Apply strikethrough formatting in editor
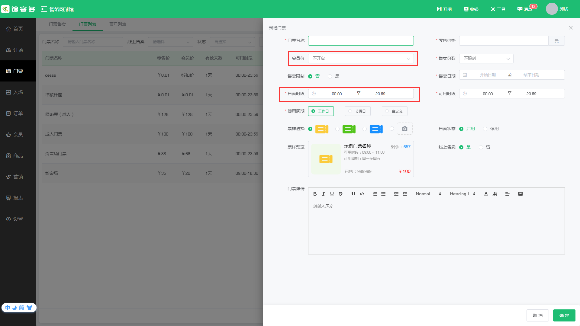580x326 pixels. (x=340, y=194)
